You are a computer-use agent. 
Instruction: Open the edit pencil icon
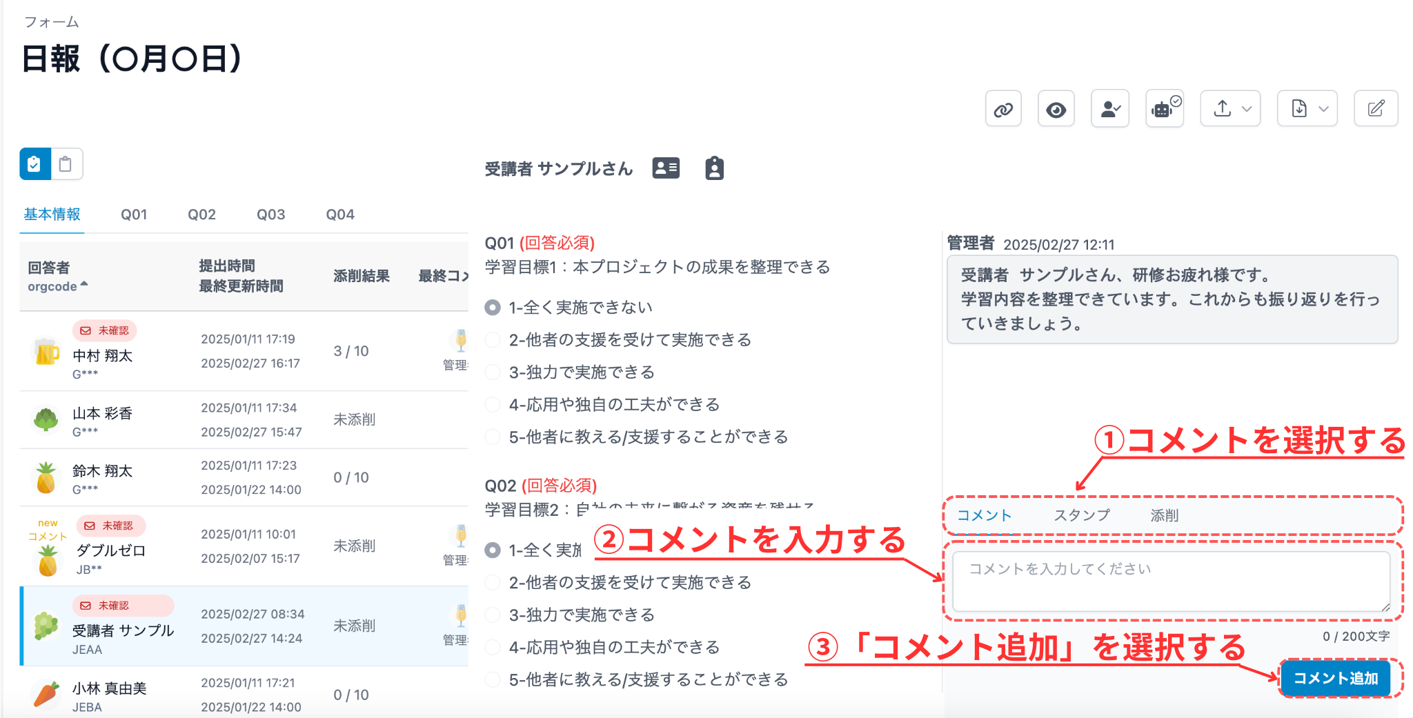1376,108
